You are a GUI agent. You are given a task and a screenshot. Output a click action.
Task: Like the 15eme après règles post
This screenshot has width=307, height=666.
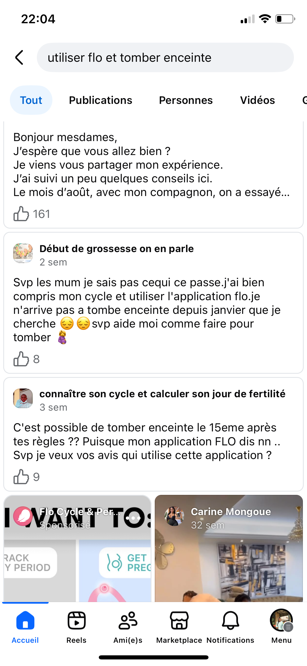coord(21,477)
